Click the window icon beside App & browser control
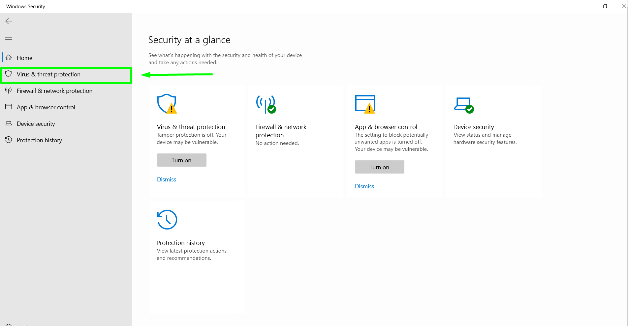Image resolution: width=628 pixels, height=326 pixels. [x=9, y=107]
